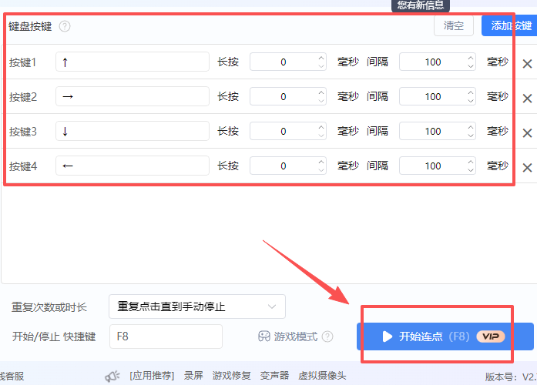The width and height of the screenshot is (537, 385).
Task: Toggle 游戏模式 game mode option
Action: coord(288,336)
